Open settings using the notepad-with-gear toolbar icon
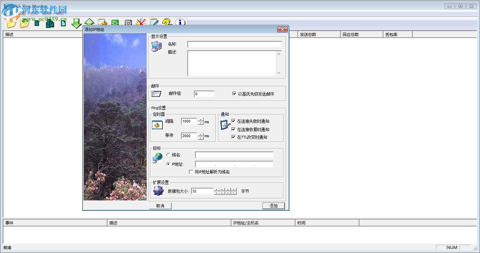The width and height of the screenshot is (480, 253). [102, 23]
